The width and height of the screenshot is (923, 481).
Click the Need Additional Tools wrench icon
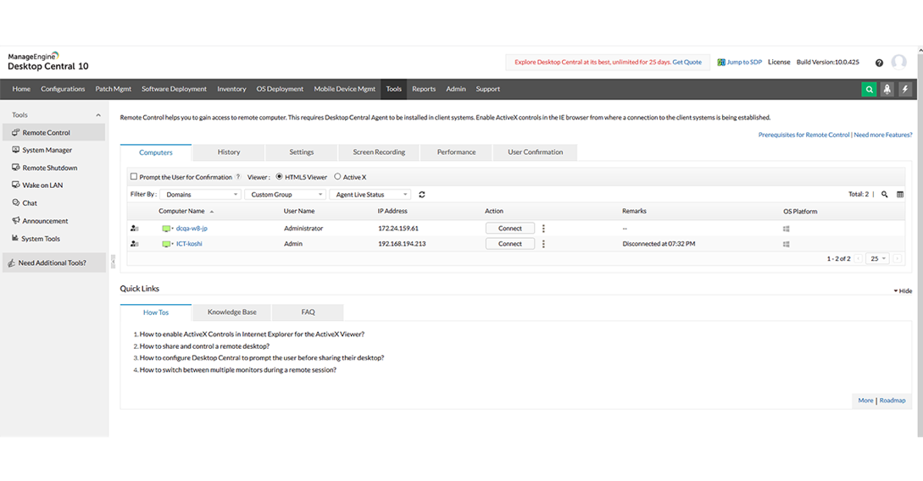[11, 263]
